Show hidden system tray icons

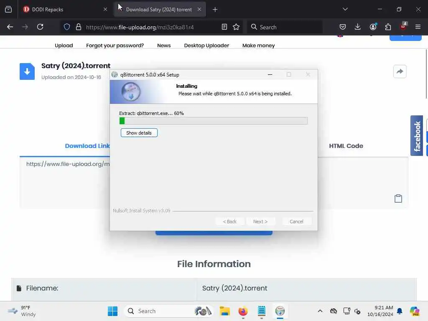pyautogui.click(x=320, y=311)
